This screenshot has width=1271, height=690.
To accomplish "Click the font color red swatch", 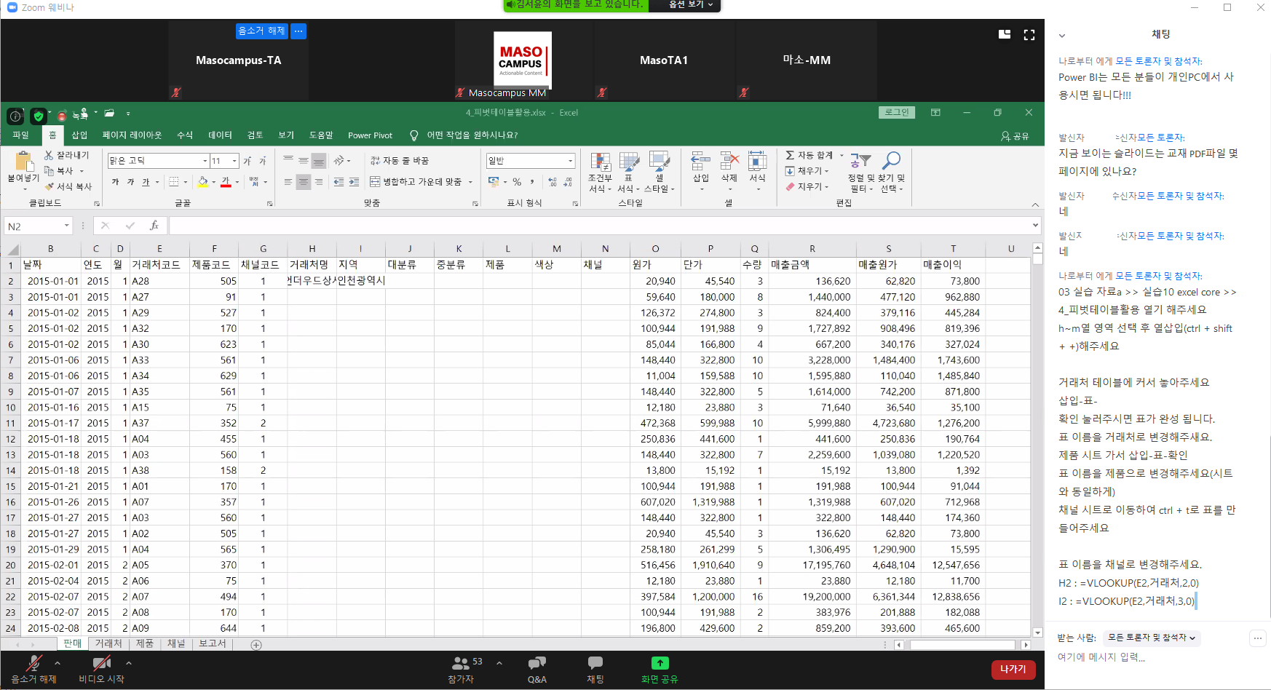I will tap(226, 182).
